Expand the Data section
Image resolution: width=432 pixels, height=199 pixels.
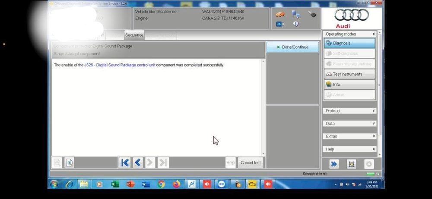point(349,124)
